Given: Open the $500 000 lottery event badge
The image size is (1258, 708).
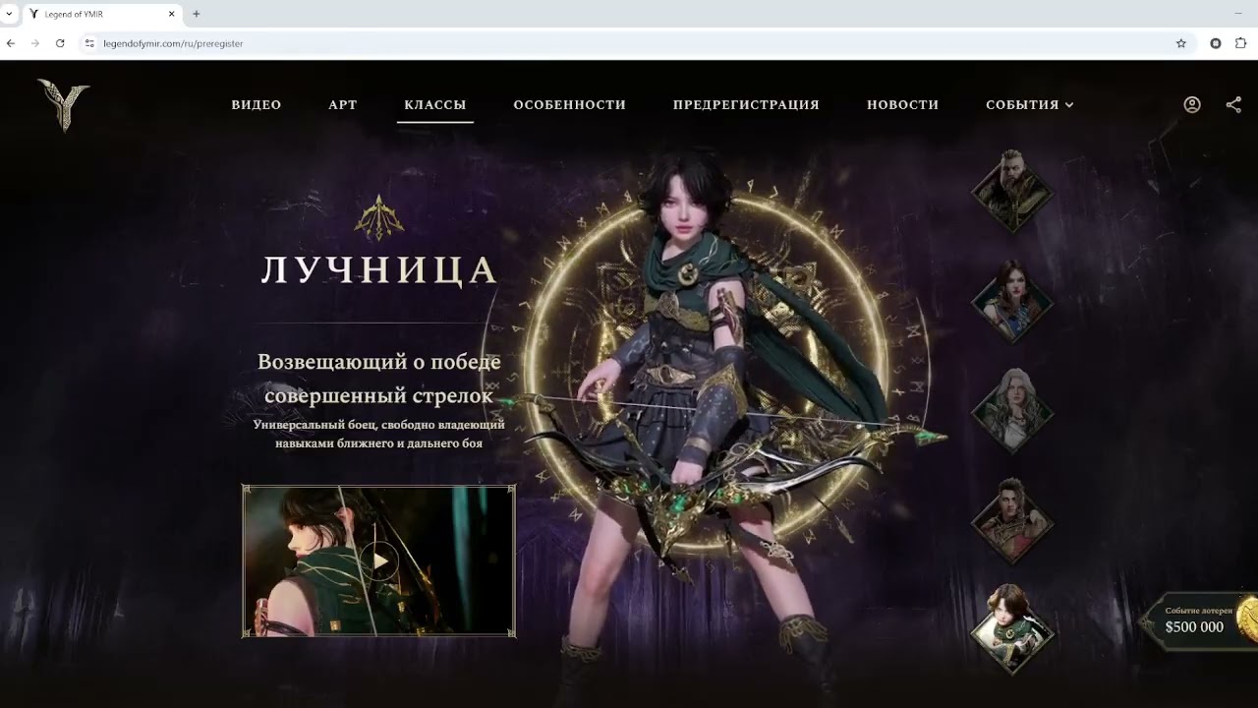Looking at the screenshot, I should coord(1201,620).
